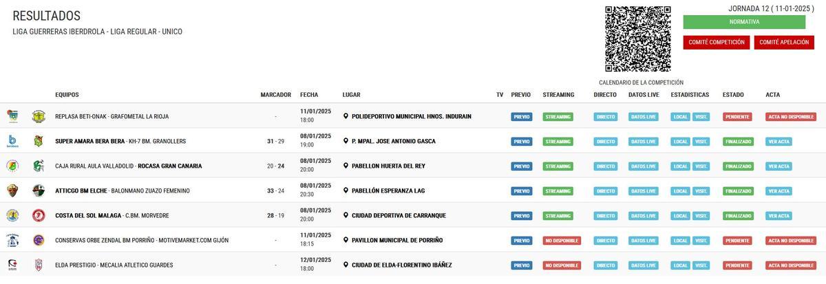826x284 pixels.
Task: View Visit. statistics for Super Amara Bera Bera match
Action: coord(701,142)
